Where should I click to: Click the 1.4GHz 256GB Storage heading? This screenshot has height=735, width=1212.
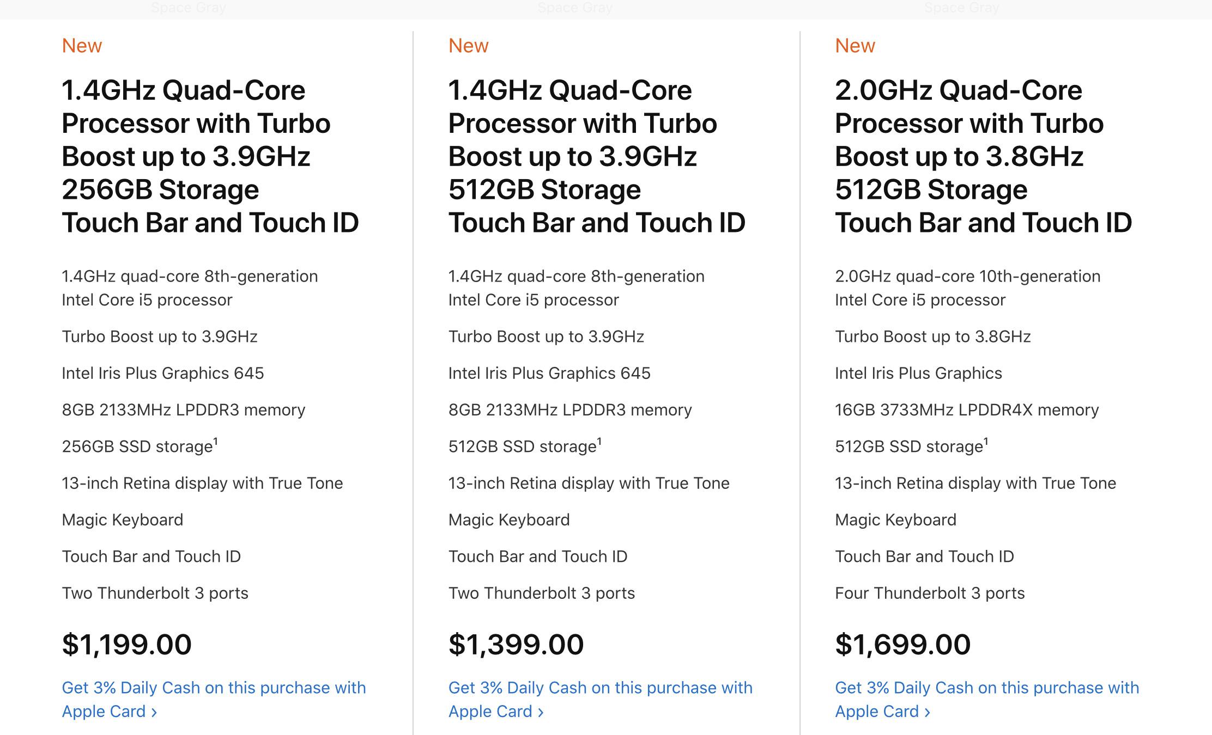click(211, 156)
